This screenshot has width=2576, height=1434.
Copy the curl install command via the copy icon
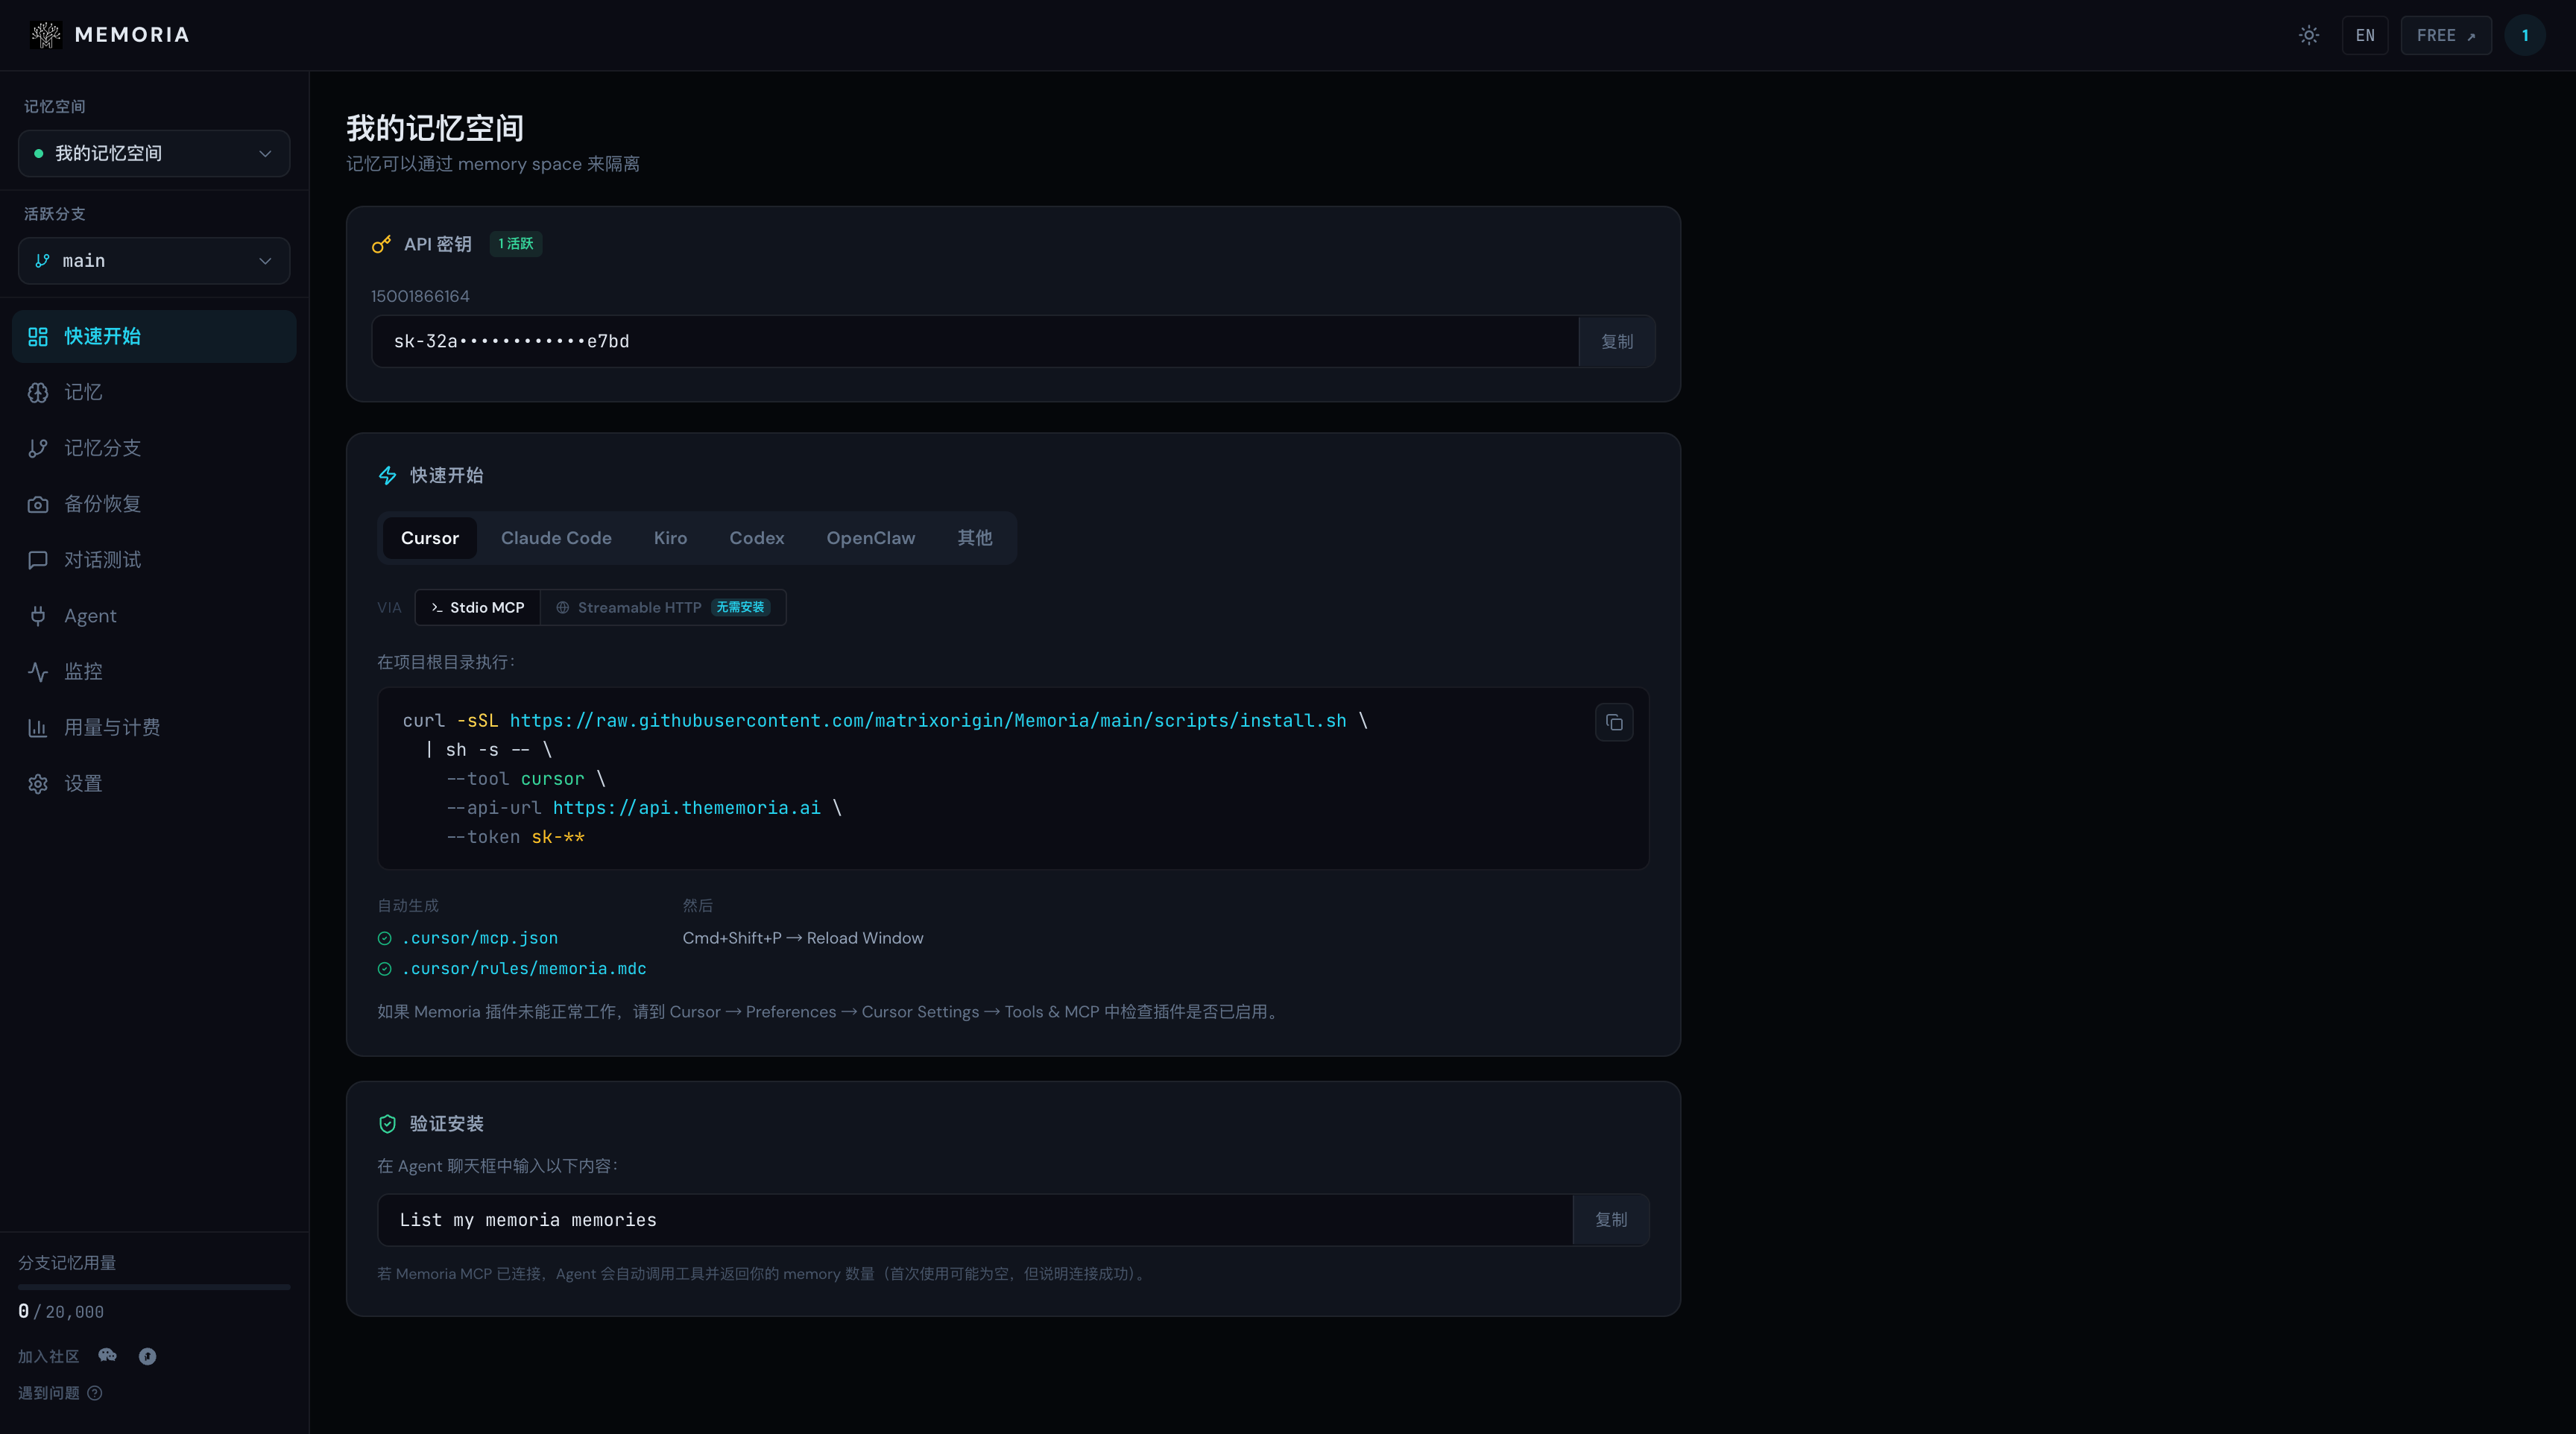1614,722
